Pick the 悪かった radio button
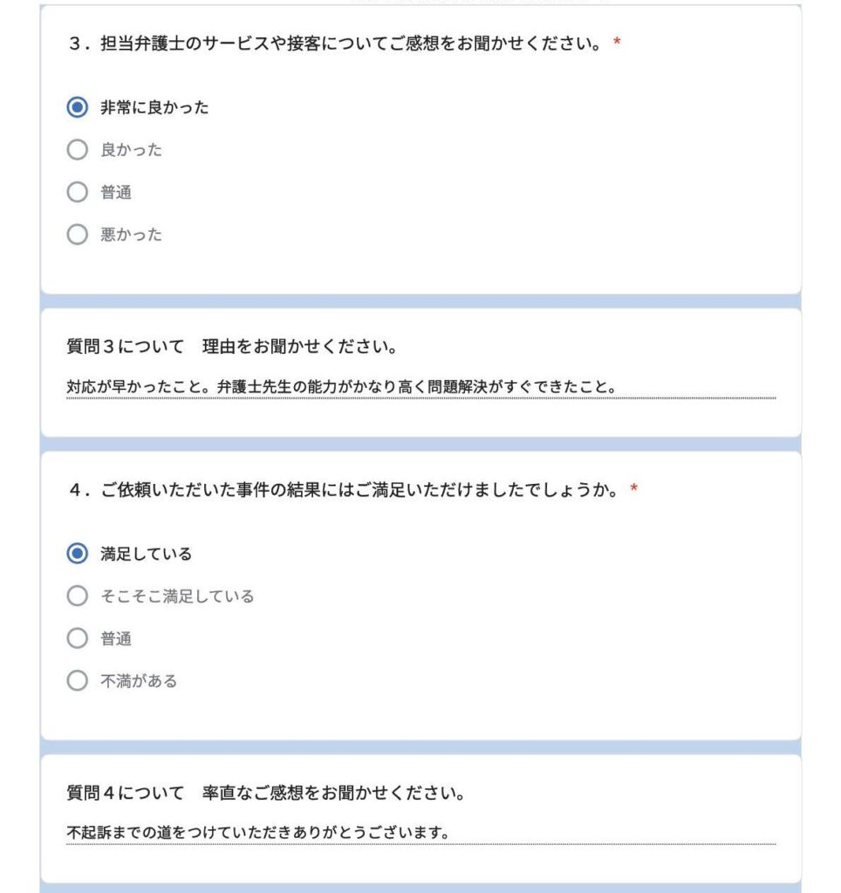The width and height of the screenshot is (841, 893). tap(78, 235)
